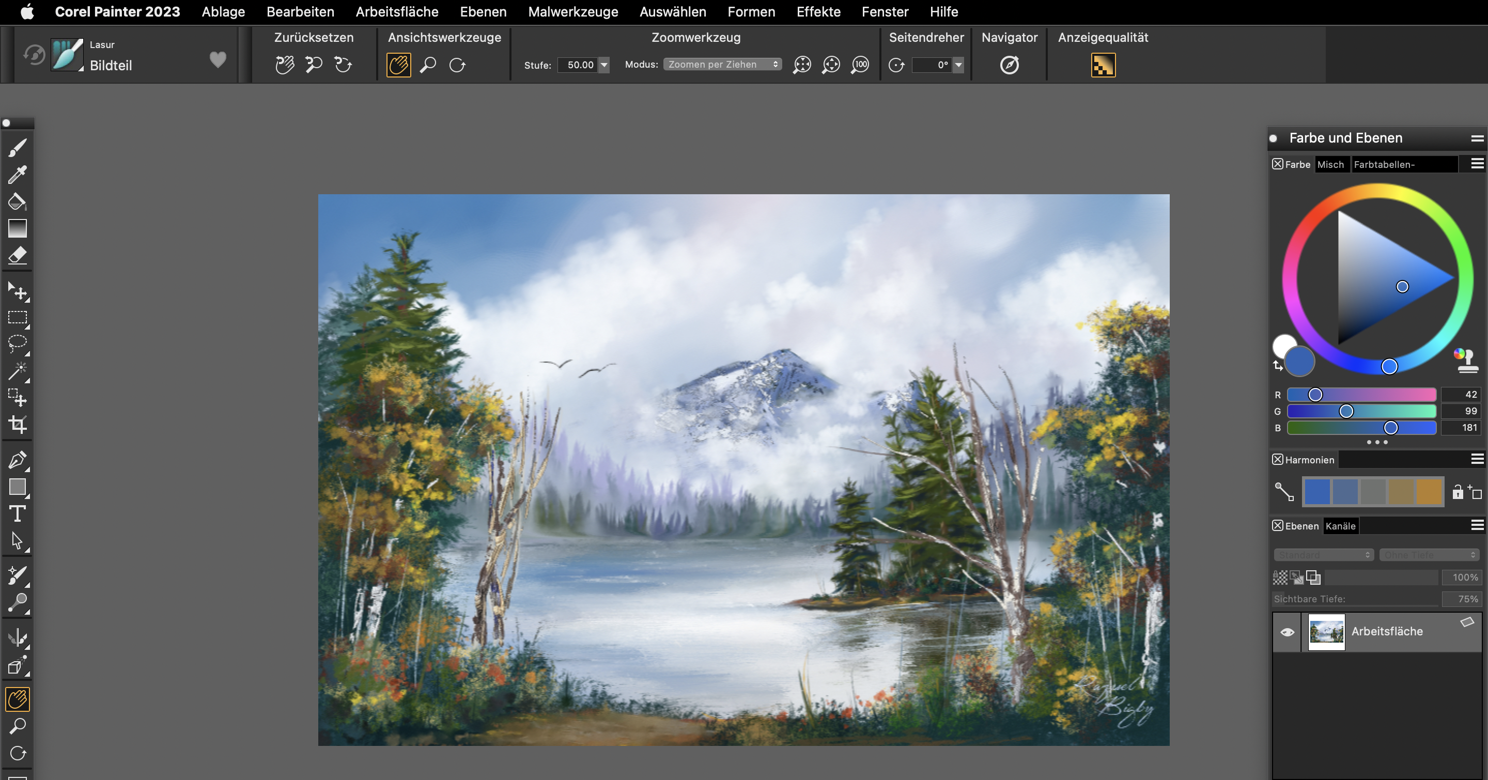1488x780 pixels.
Task: Open the Effekte menu
Action: (x=818, y=11)
